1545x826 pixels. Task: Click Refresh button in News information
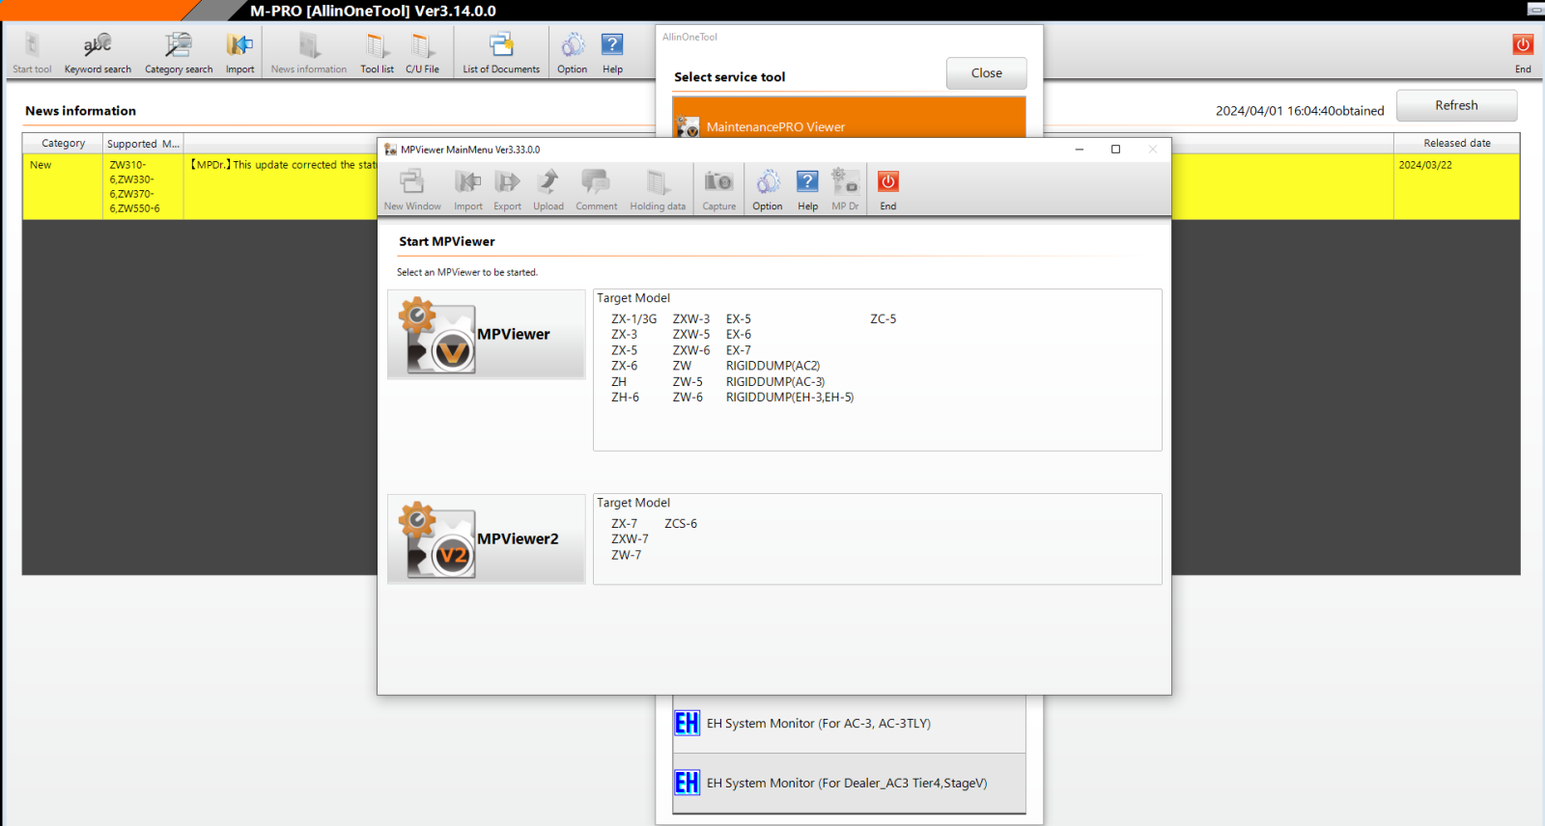[1456, 105]
